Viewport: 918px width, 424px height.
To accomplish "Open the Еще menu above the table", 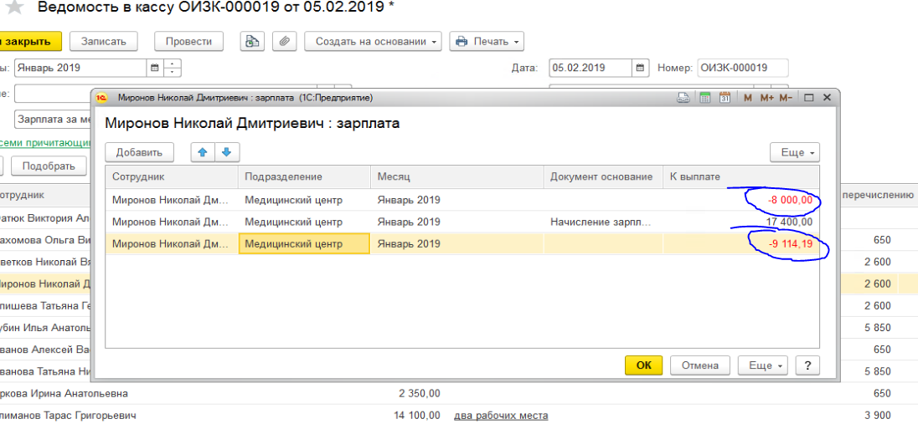I will pyautogui.click(x=793, y=152).
